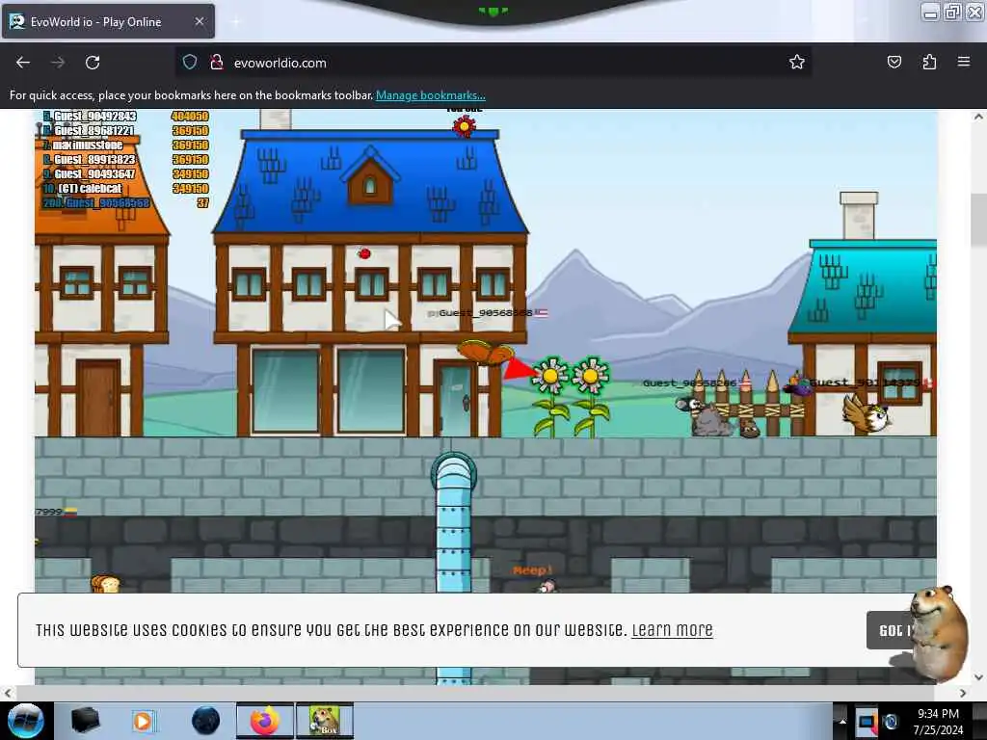This screenshot has width=987, height=740.
Task: Click page scrollbar up arrow
Action: click(978, 117)
